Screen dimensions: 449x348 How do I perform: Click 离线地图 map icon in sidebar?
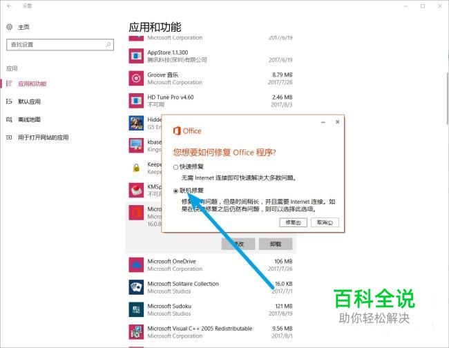(x=9, y=119)
